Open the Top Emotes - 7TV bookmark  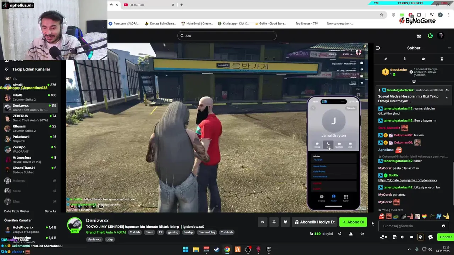pos(306,24)
